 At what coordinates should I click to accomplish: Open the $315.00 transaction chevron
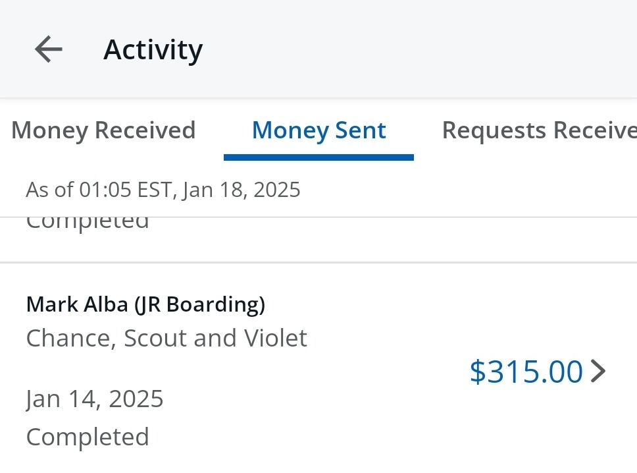point(598,372)
